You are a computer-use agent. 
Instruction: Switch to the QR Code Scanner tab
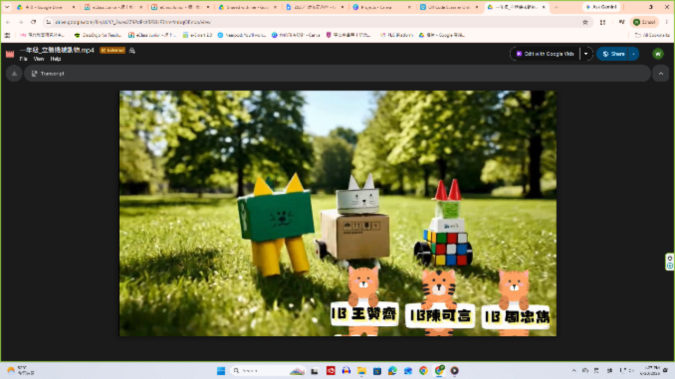tap(450, 7)
